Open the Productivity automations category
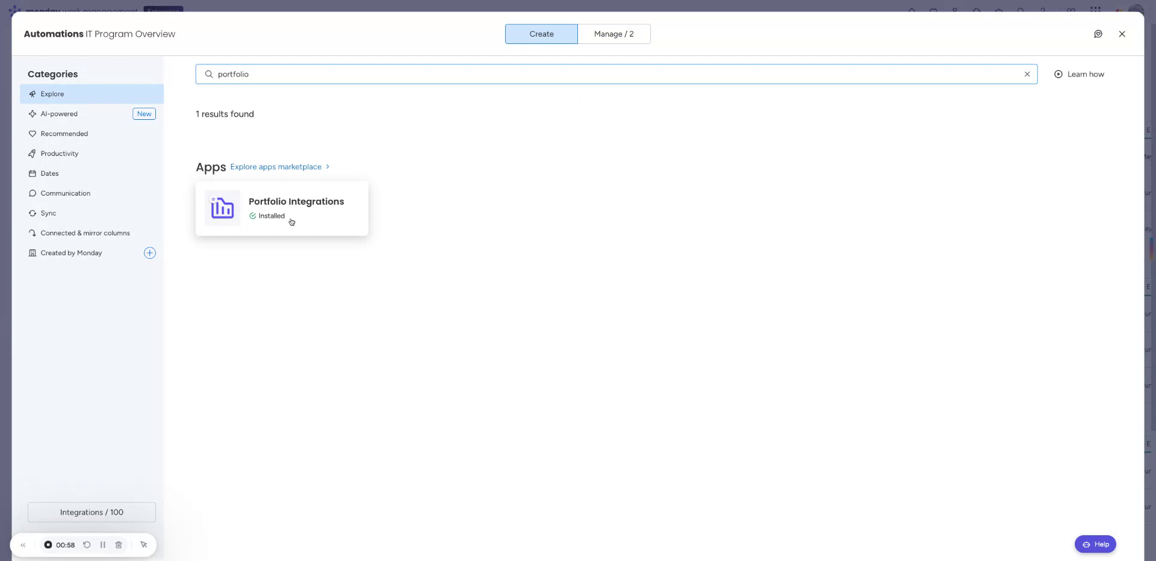Screen dimensions: 1156x561 pos(59,153)
